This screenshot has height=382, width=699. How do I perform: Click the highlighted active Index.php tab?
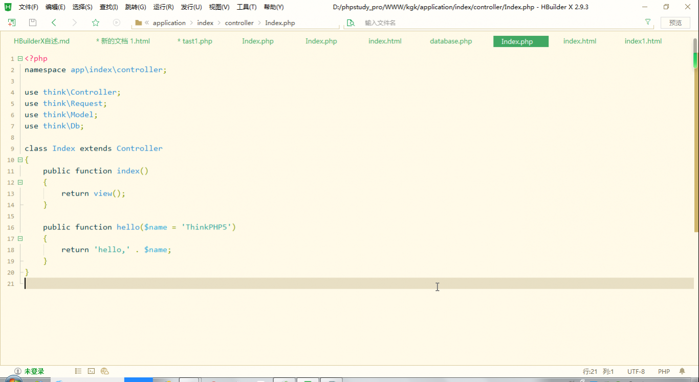coord(521,41)
